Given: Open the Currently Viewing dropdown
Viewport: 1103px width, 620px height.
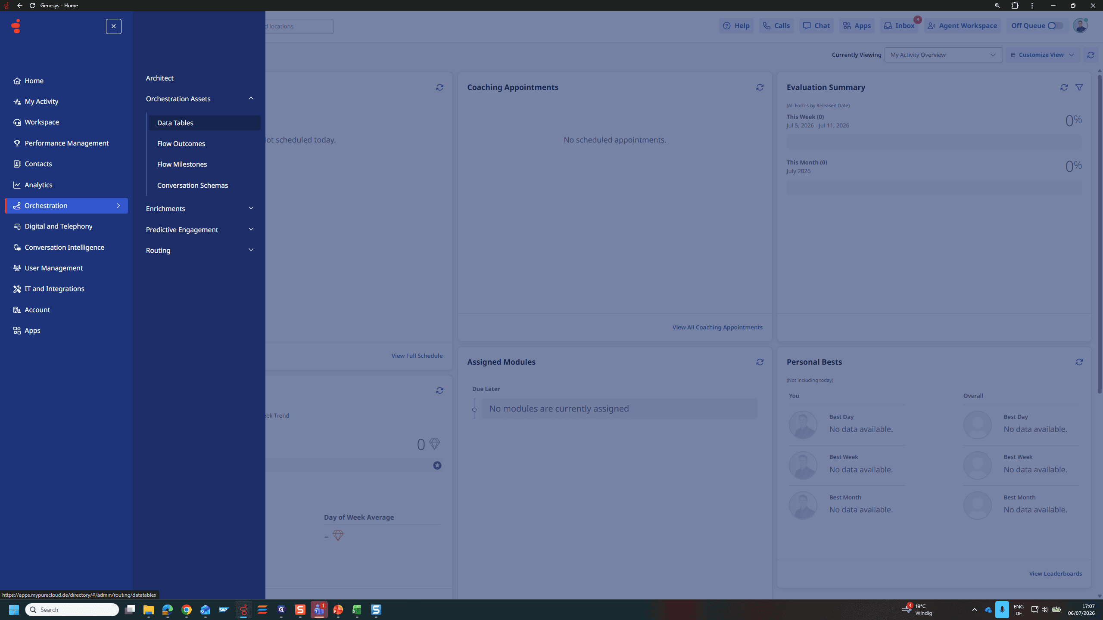Looking at the screenshot, I should click(943, 55).
